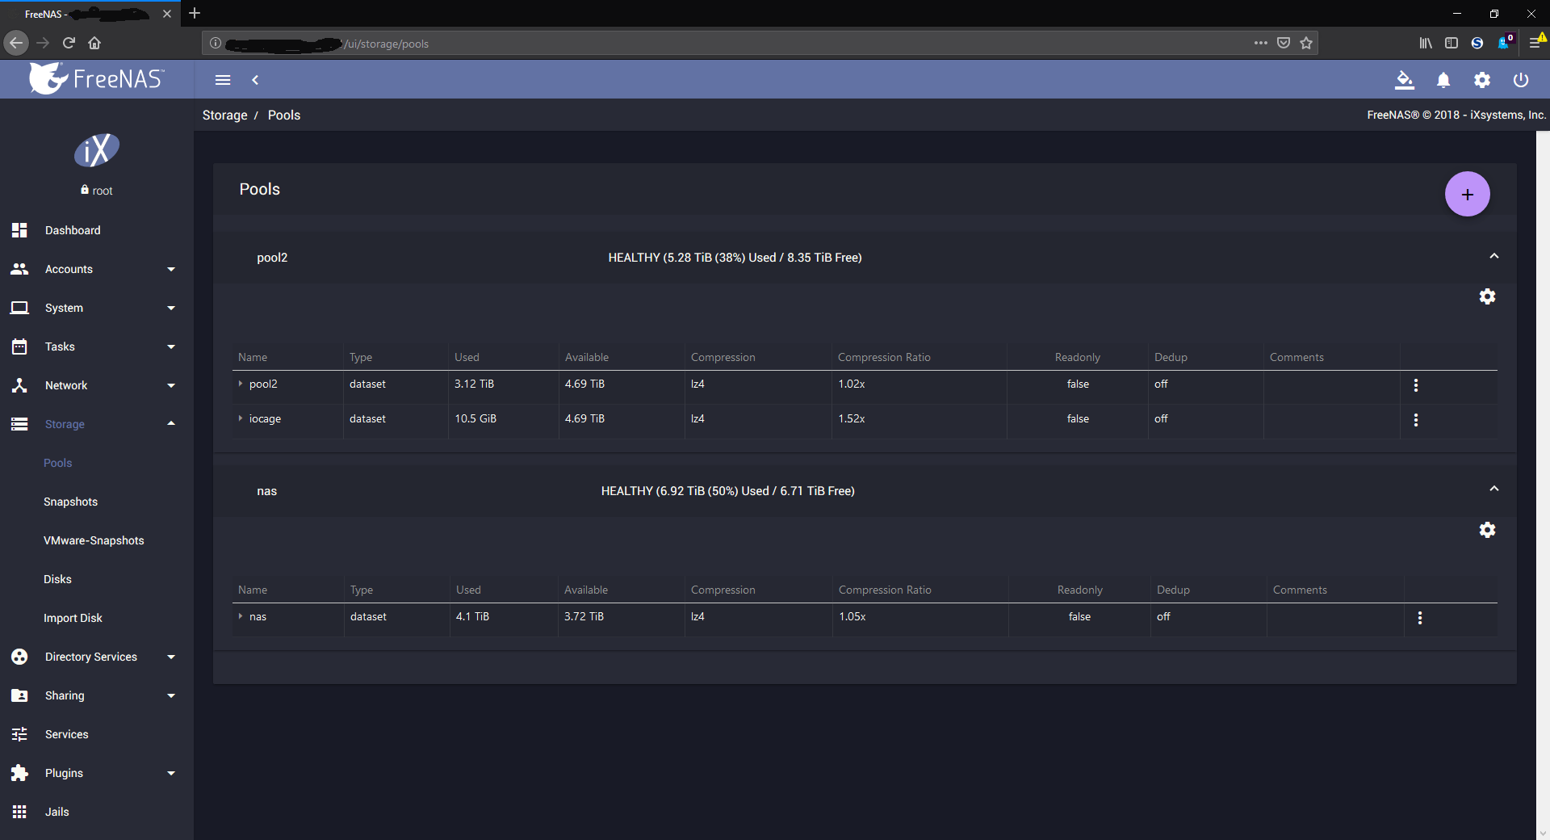Expand the iocage dataset row

[x=241, y=418]
